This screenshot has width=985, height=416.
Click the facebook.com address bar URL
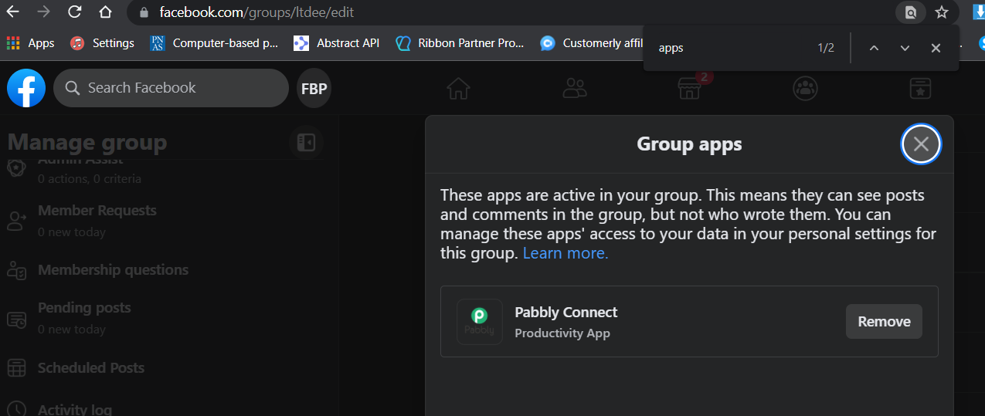pos(257,12)
